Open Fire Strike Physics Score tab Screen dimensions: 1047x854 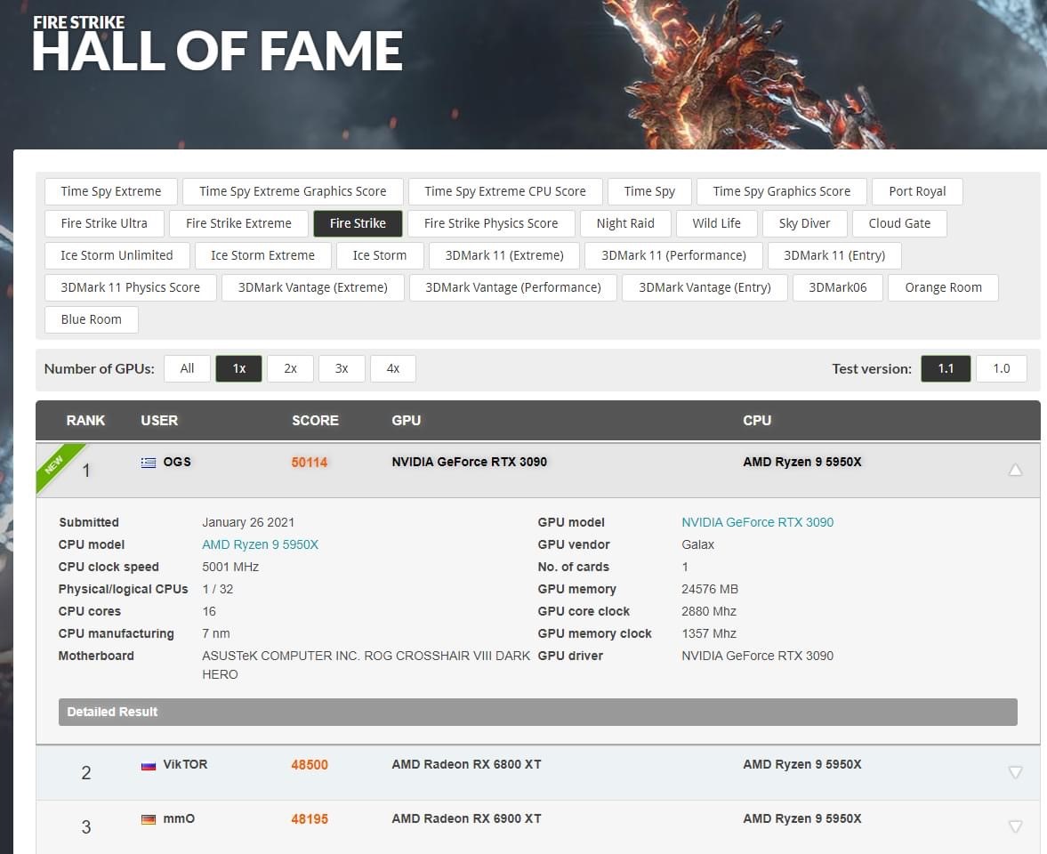point(491,223)
